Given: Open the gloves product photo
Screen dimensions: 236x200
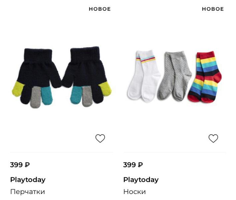Looking at the screenshot, I should coord(62,77).
